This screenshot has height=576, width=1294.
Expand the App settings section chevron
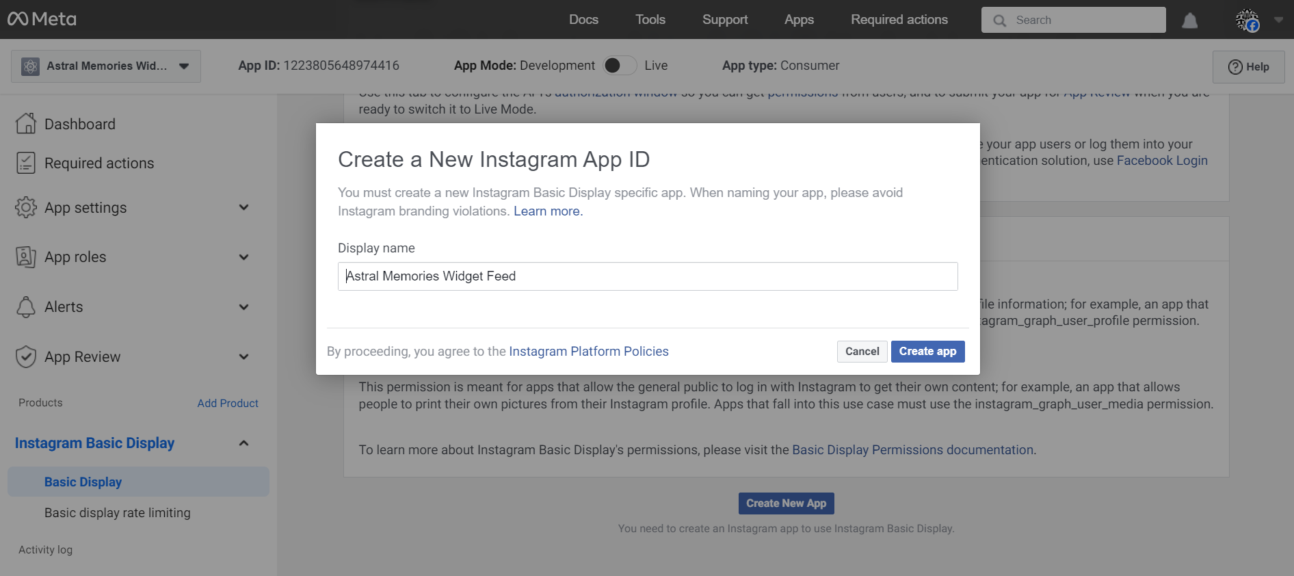pos(243,207)
